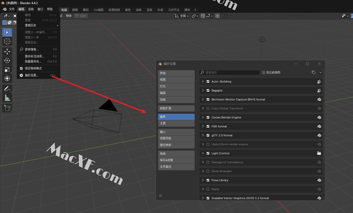Pick the Transform tool
Image resolution: width=353 pixels, height=213 pixels.
(x=7, y=78)
